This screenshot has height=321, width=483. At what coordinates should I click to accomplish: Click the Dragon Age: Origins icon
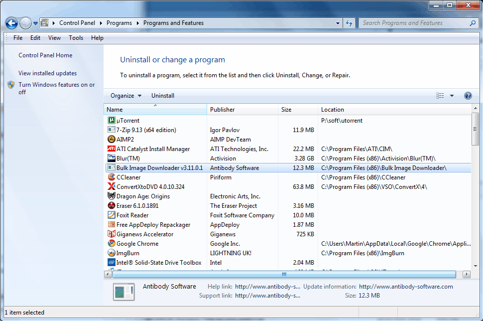pyautogui.click(x=112, y=196)
